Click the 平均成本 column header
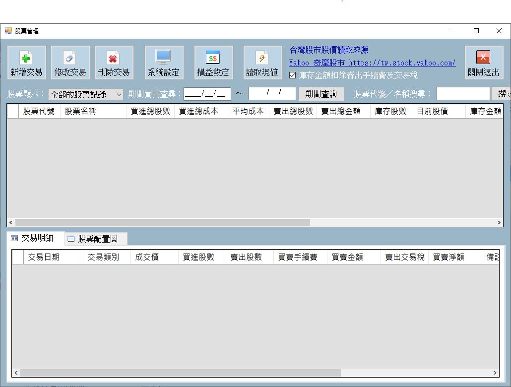511x387 pixels. 249,111
